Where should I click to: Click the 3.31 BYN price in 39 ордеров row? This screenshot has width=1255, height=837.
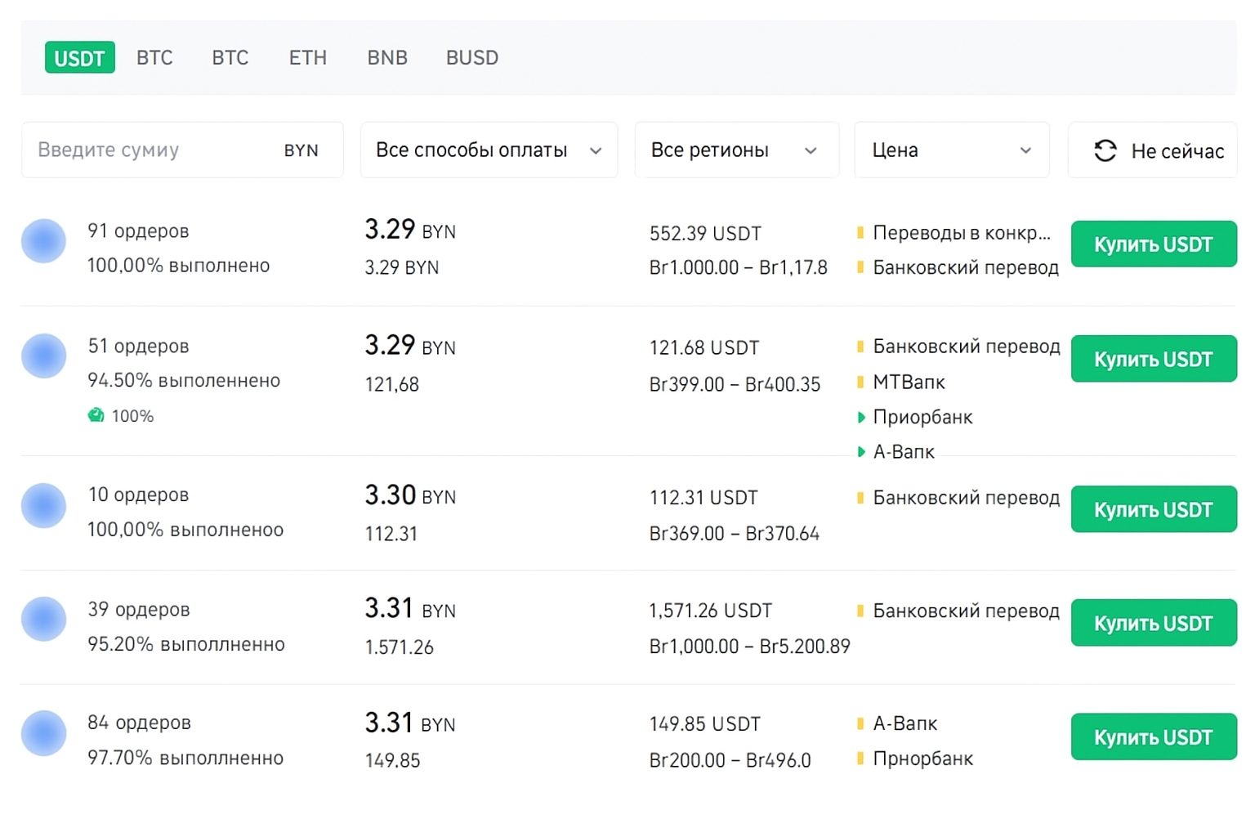tap(410, 609)
